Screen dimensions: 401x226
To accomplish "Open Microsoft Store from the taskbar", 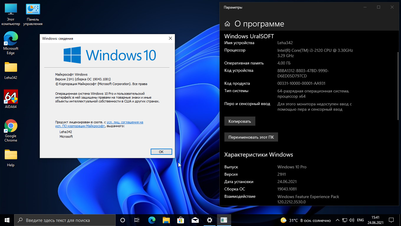I will [180, 220].
